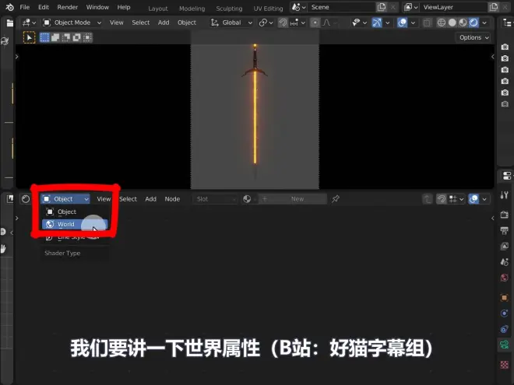Open the checkered Texture properties tab

[x=505, y=364]
